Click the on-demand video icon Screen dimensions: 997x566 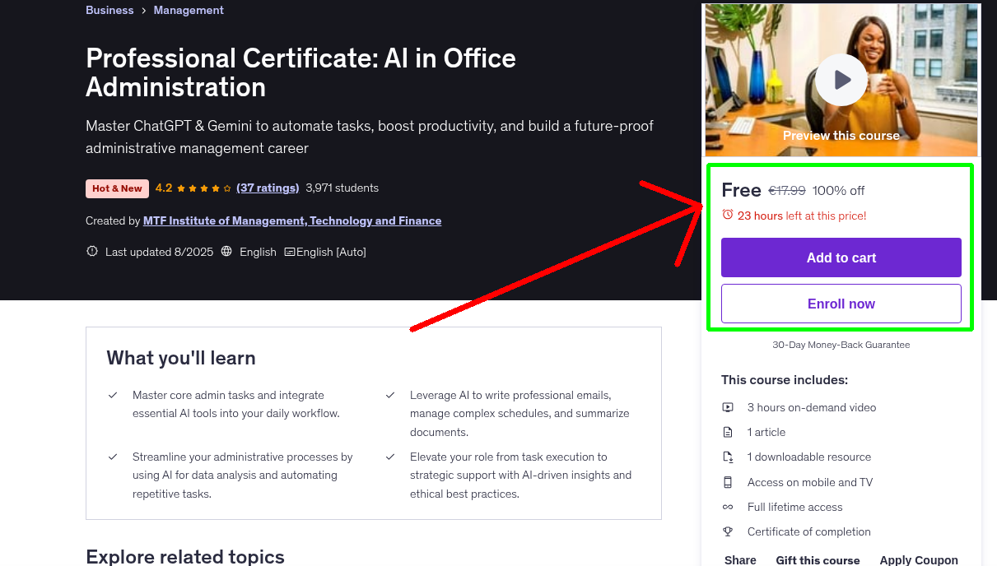click(728, 406)
